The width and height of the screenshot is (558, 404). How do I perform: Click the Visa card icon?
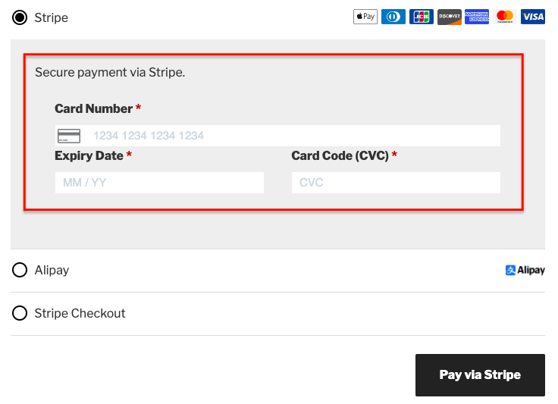click(533, 17)
